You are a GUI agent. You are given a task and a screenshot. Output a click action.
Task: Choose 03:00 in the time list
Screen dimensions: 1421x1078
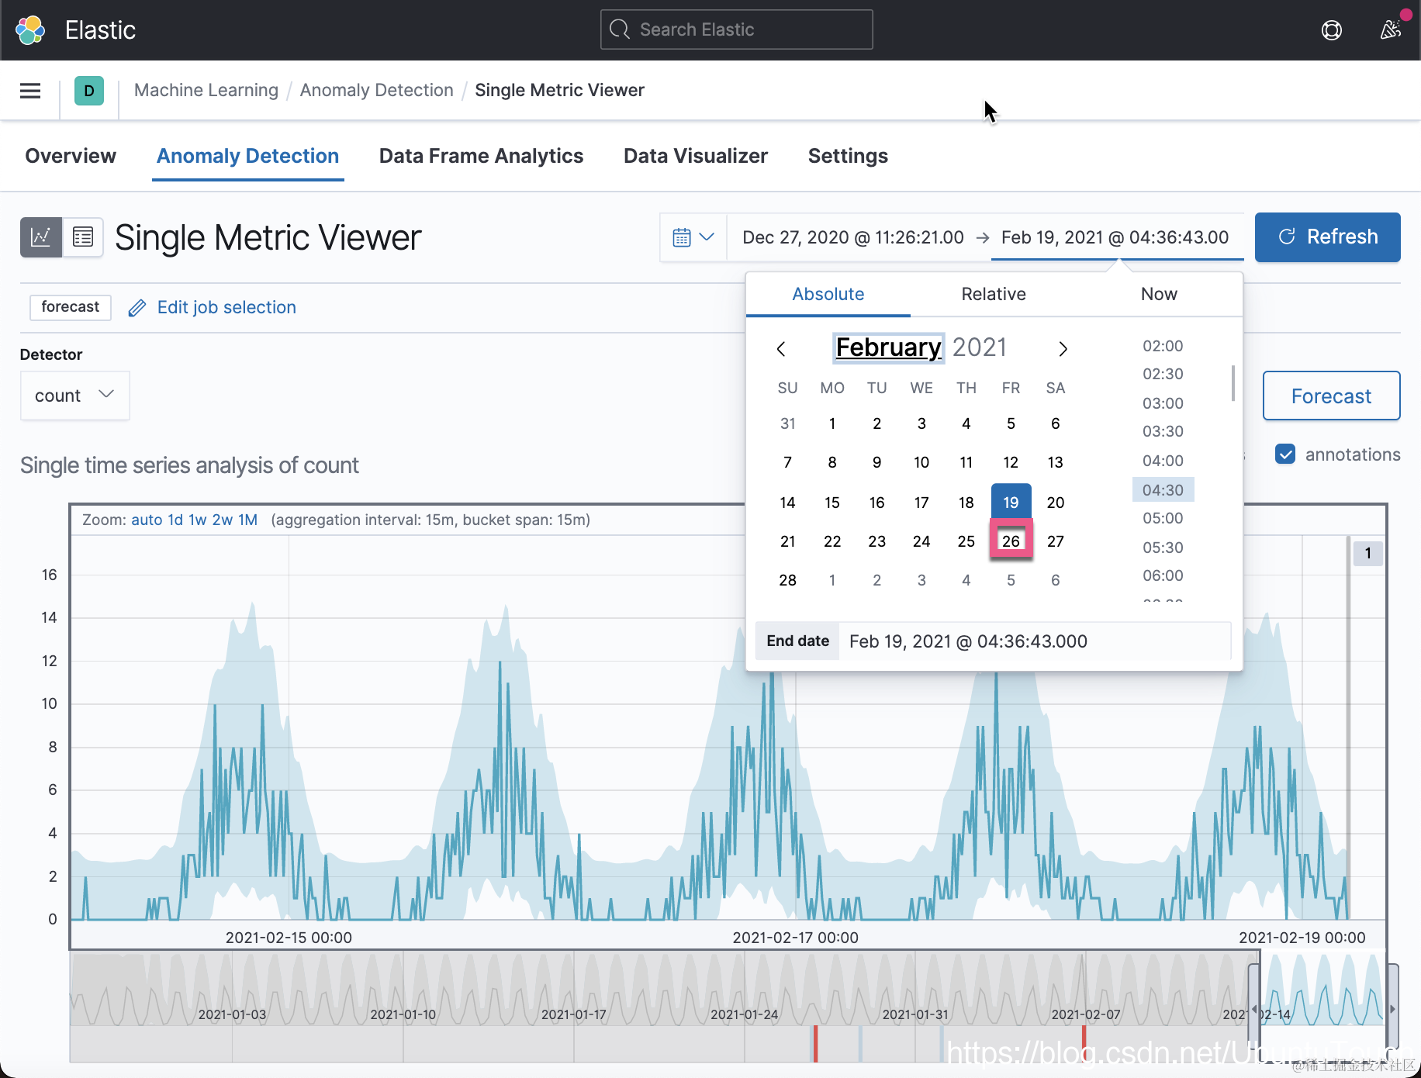pos(1163,403)
